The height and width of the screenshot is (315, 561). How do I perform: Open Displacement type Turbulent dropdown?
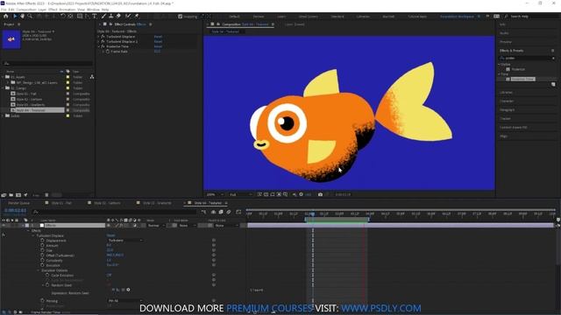click(124, 241)
